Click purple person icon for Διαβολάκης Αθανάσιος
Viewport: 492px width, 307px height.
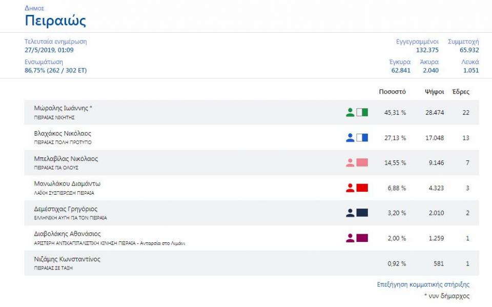(350, 238)
